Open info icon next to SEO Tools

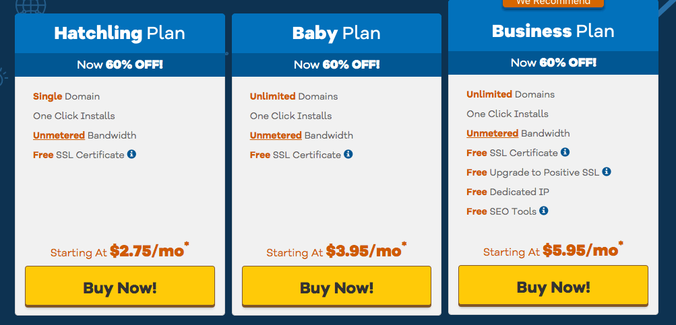pyautogui.click(x=544, y=211)
